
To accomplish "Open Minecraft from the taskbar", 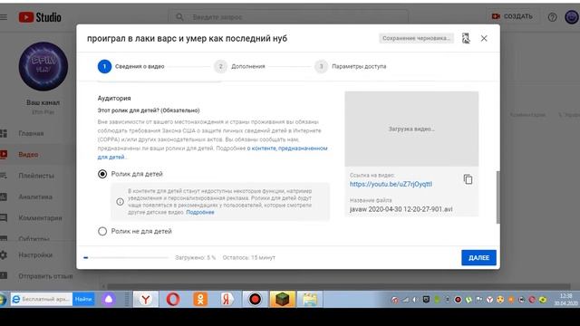I will [282, 299].
